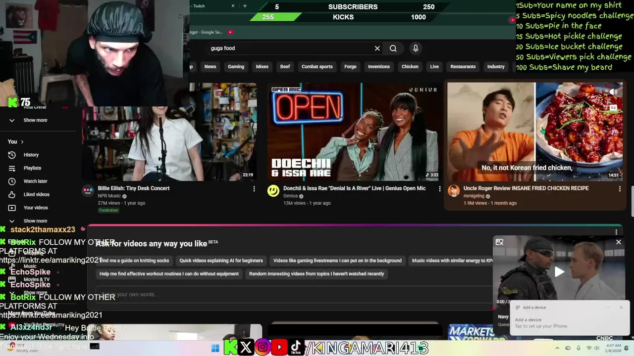Choose 'Quick videos explaining AI for beginners' suggestion
Screen dimensions: 634x356
221,261
